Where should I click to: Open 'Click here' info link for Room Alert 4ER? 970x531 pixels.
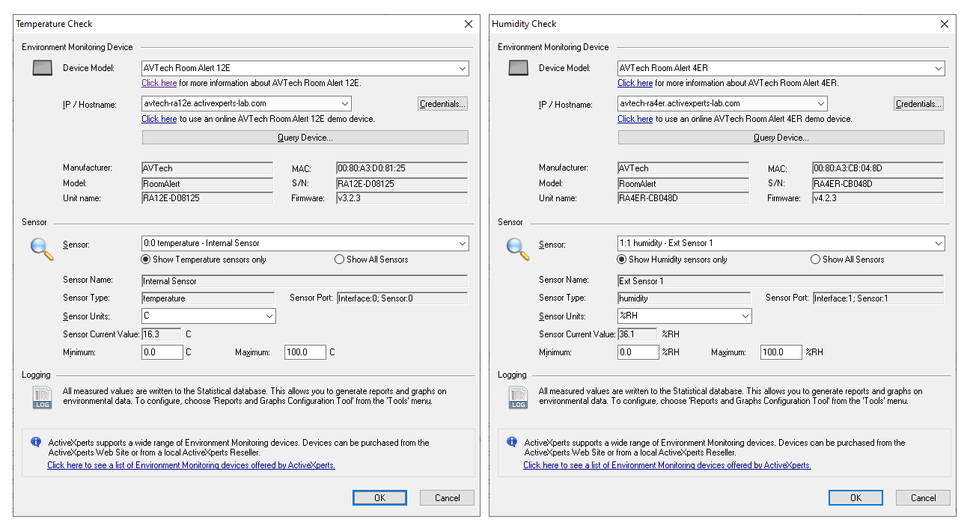pyautogui.click(x=635, y=83)
